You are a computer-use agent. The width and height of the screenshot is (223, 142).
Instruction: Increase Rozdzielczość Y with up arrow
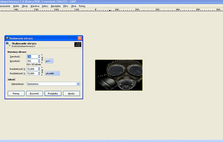point(39,72)
